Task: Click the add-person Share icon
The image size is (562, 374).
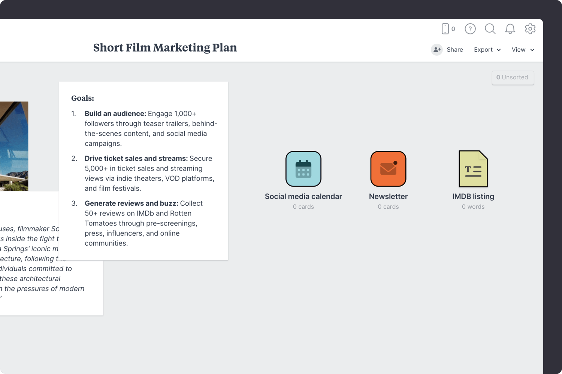Action: click(x=437, y=50)
